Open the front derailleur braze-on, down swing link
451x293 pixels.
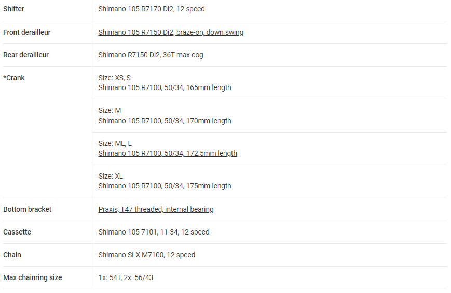pos(171,32)
